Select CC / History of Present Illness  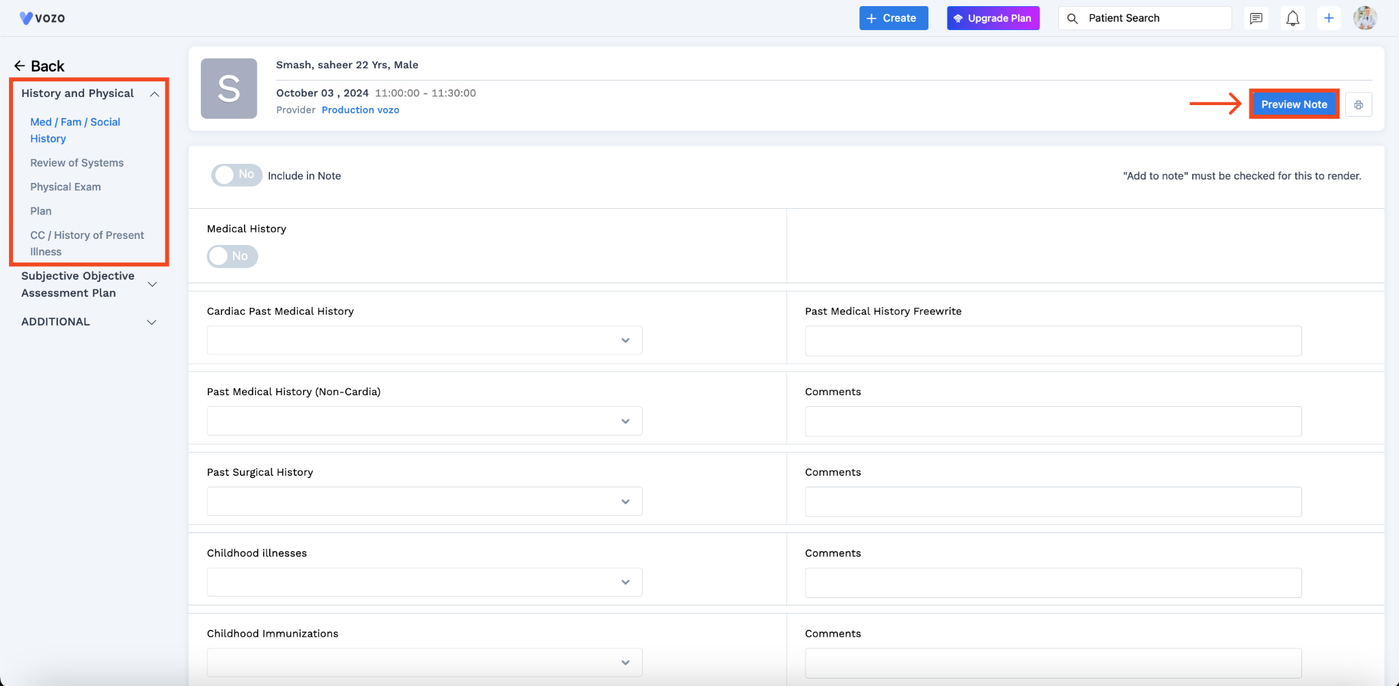tap(87, 243)
